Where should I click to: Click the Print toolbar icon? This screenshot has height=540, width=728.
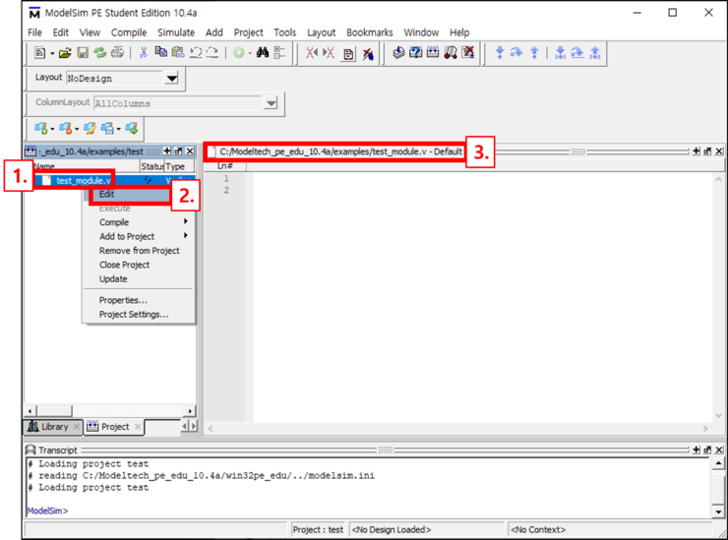coord(117,53)
